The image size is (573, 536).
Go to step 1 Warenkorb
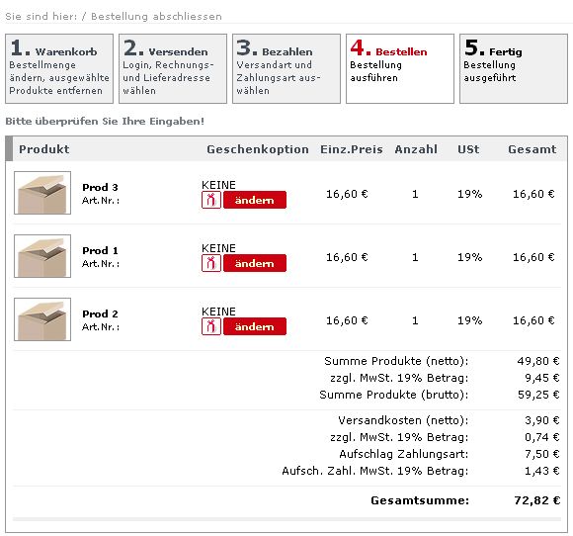59,69
